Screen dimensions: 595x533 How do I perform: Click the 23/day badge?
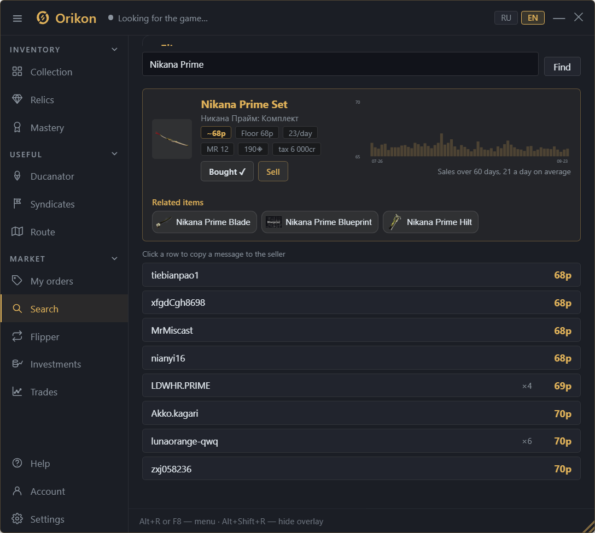[x=300, y=133]
